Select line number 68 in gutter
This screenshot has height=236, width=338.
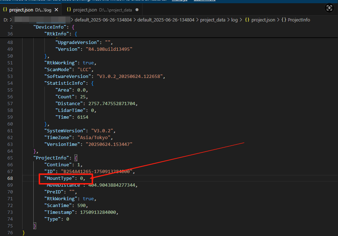pos(10,178)
